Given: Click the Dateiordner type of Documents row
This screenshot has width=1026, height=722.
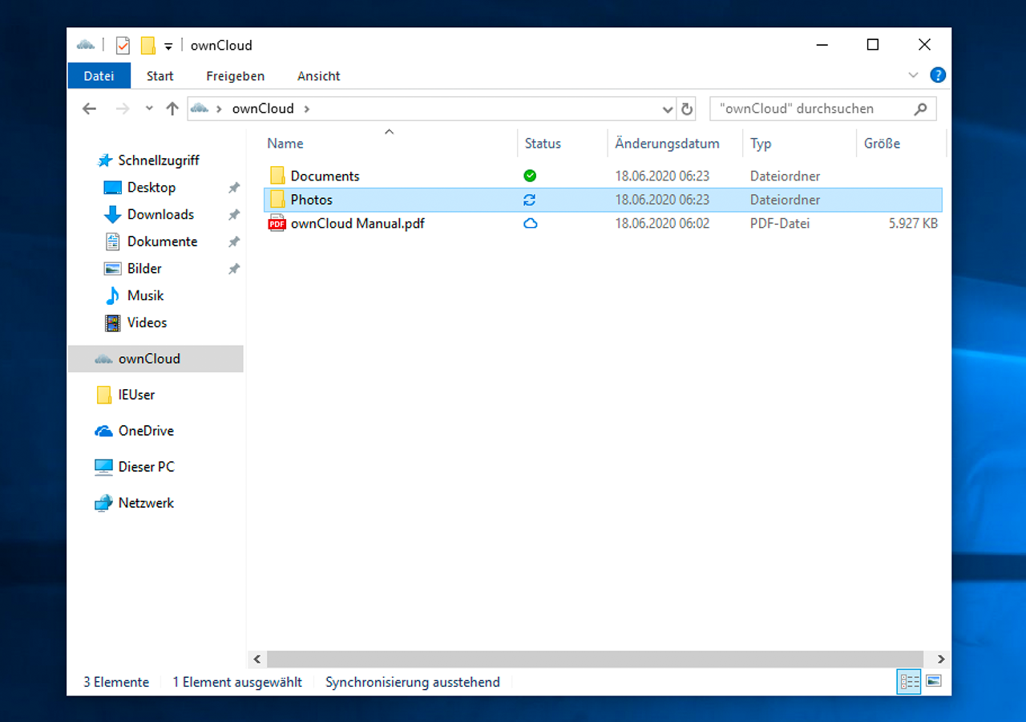Looking at the screenshot, I should coord(785,176).
